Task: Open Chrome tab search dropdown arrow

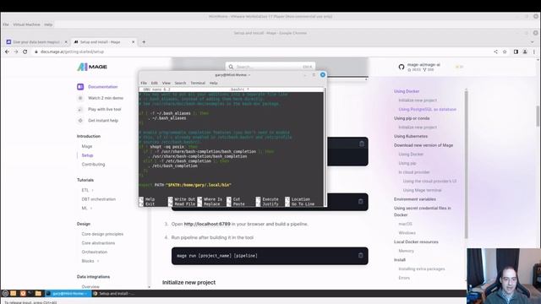Action: pyautogui.click(x=533, y=42)
